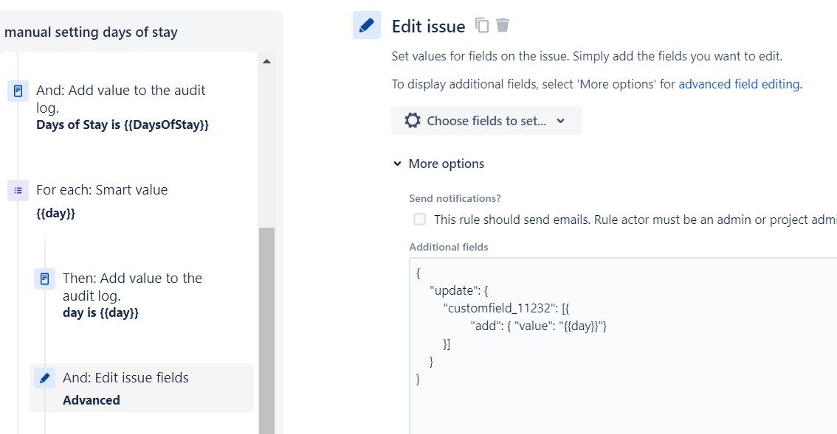Click the gear icon inside Choose fields to set
Screen dimensions: 837x434
click(x=413, y=120)
